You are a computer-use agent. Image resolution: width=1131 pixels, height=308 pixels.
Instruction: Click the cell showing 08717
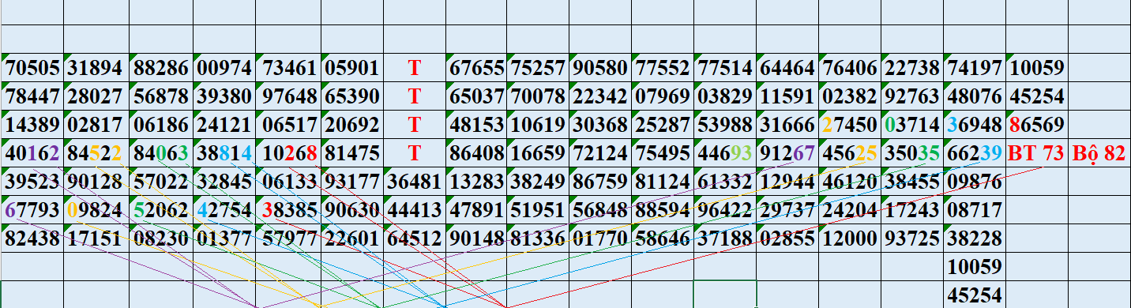pyautogui.click(x=975, y=210)
